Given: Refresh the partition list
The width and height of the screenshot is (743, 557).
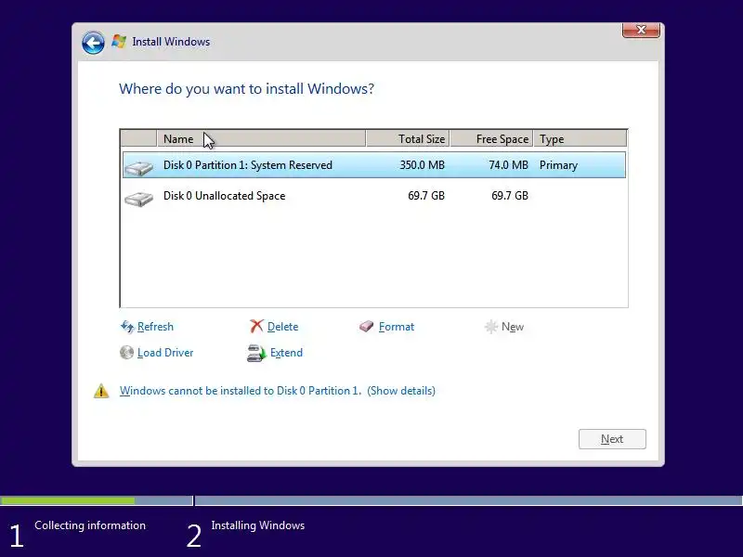Looking at the screenshot, I should 155,327.
